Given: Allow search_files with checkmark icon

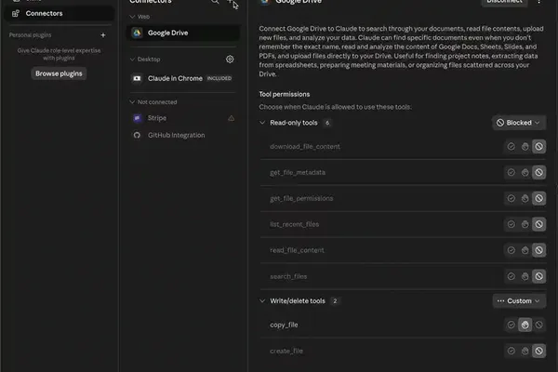Looking at the screenshot, I should 511,276.
